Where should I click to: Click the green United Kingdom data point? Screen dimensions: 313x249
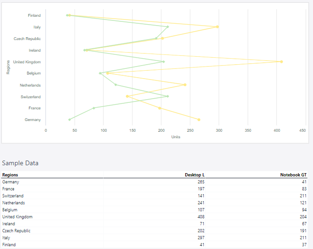(163, 61)
